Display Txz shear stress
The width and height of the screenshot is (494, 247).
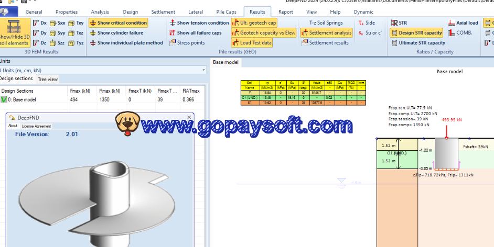(x=76, y=33)
